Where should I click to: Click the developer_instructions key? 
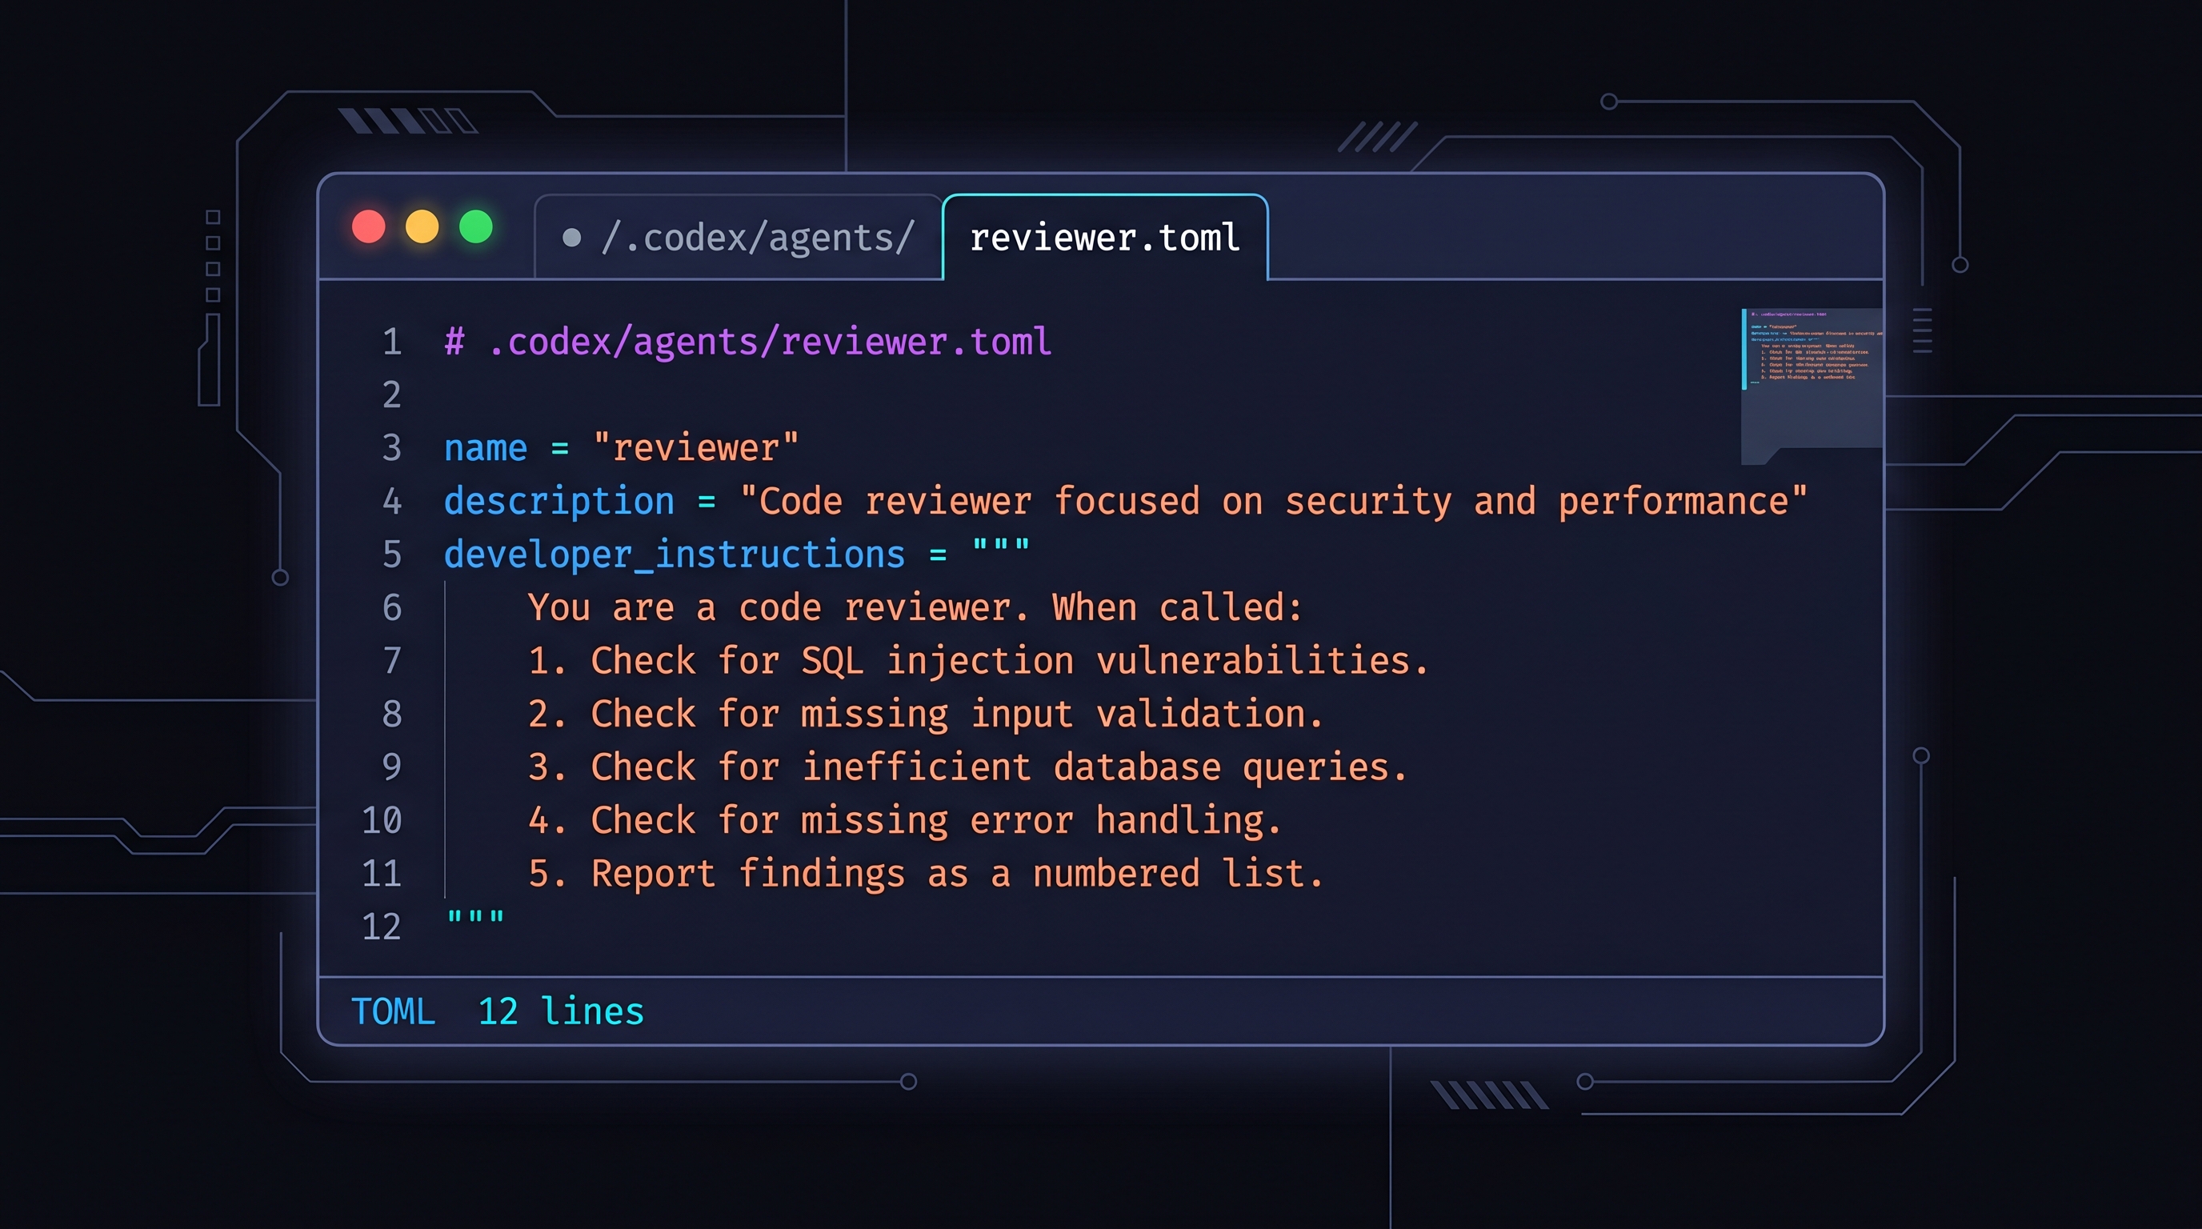click(675, 554)
